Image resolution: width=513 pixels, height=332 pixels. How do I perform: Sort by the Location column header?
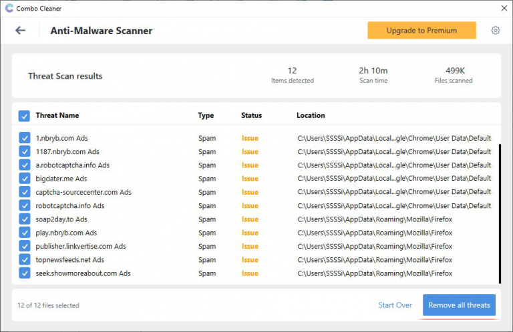coord(311,115)
